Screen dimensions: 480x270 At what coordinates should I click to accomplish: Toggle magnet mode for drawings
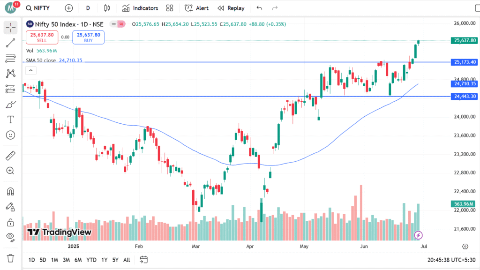click(10, 192)
